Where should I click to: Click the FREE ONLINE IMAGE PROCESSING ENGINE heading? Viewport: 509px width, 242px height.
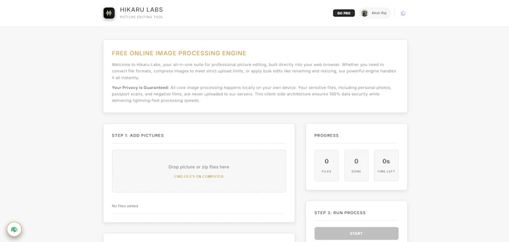179,53
